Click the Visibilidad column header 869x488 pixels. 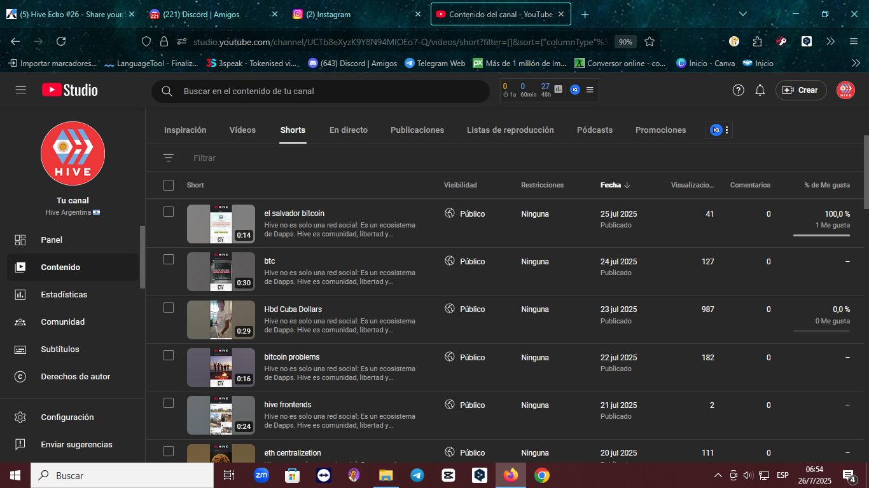point(461,185)
